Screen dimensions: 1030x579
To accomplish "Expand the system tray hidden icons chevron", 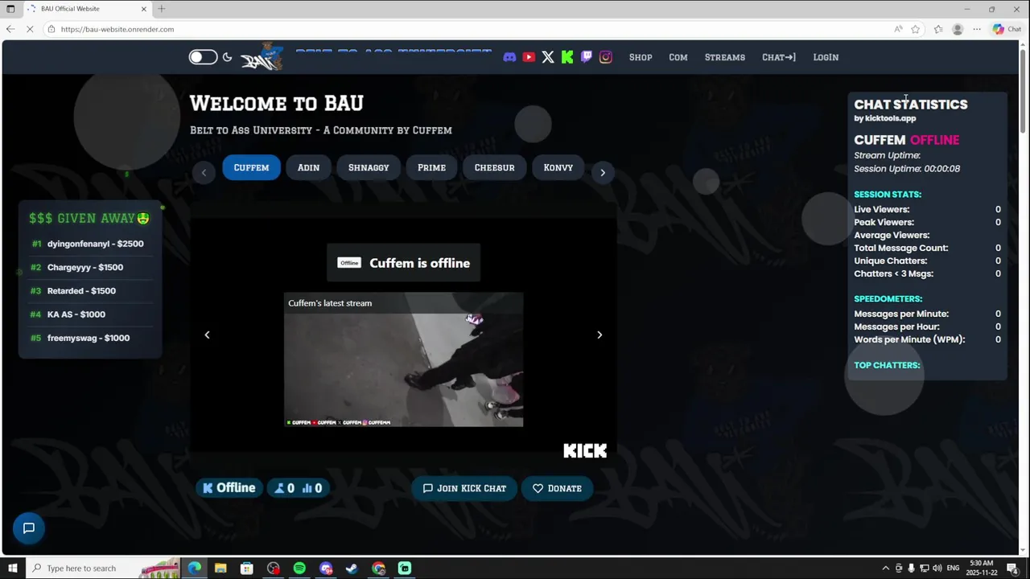I will [x=886, y=569].
